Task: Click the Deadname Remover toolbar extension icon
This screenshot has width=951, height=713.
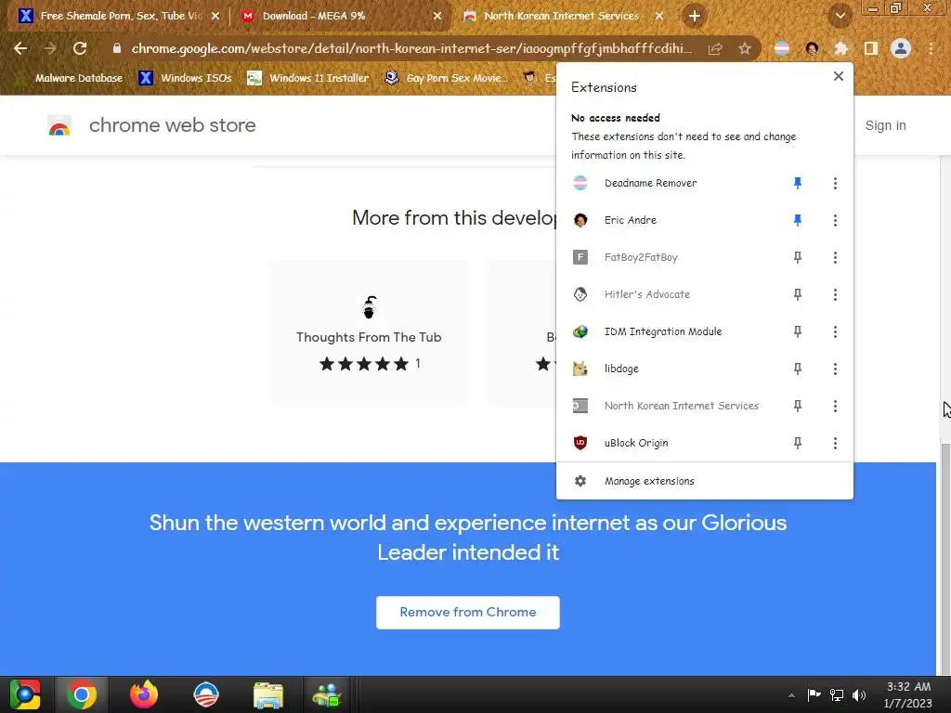Action: pos(782,48)
